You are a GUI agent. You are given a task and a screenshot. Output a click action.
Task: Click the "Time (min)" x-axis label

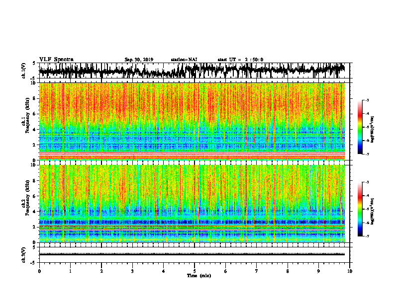[x=199, y=276]
